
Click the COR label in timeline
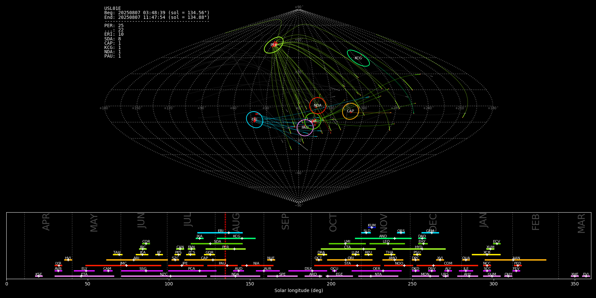tap(146, 242)
